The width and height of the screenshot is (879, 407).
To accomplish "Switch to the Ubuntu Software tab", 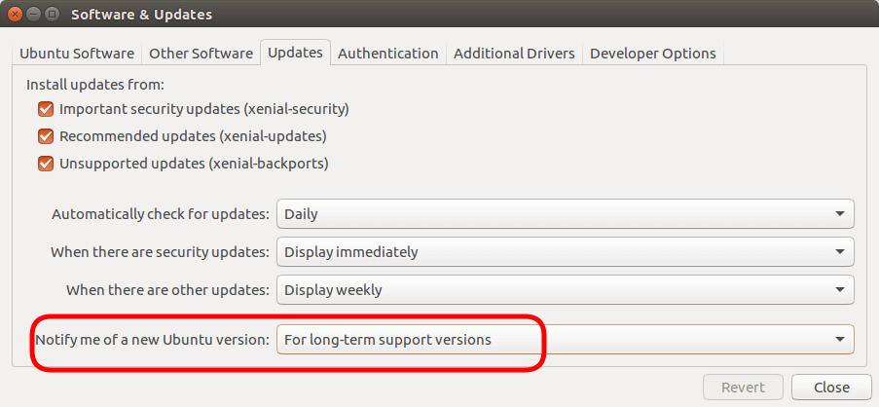I will click(77, 54).
